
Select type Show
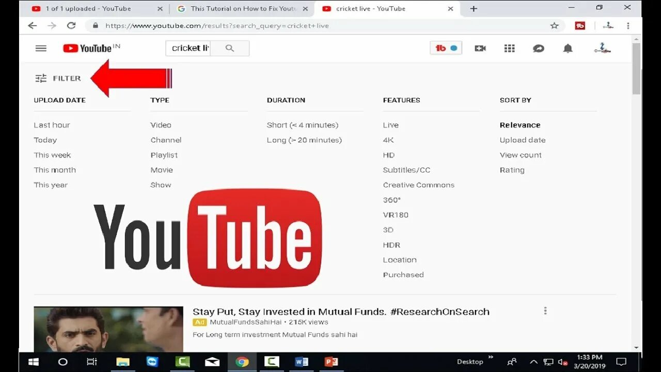coord(161,185)
